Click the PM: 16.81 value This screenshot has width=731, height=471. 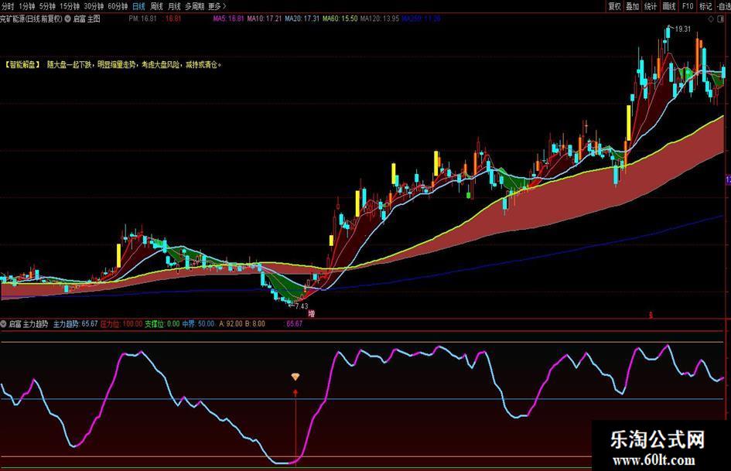(142, 19)
